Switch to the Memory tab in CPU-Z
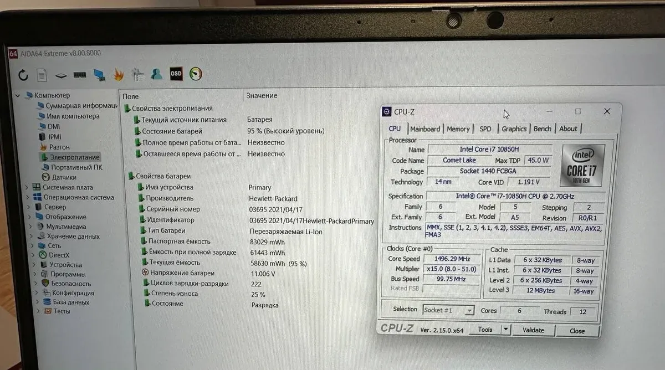This screenshot has width=665, height=370. pos(458,129)
